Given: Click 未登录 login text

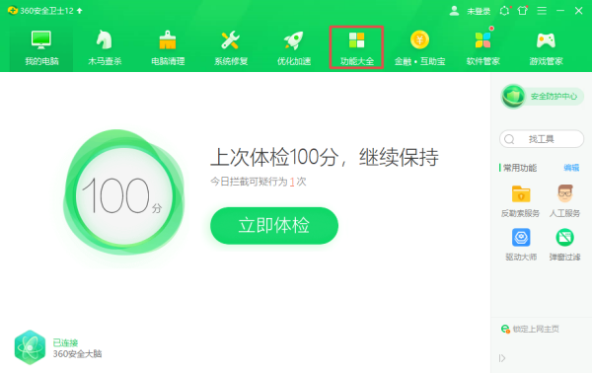Looking at the screenshot, I should coord(479,11).
